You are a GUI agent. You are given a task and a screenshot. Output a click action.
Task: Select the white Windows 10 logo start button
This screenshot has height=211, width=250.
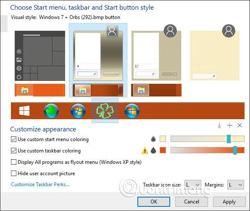tap(24, 111)
